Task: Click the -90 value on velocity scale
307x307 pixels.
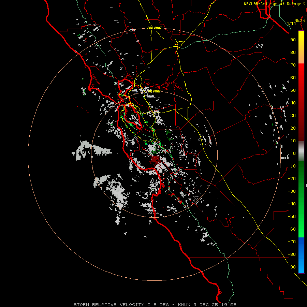Action: pyautogui.click(x=292, y=267)
